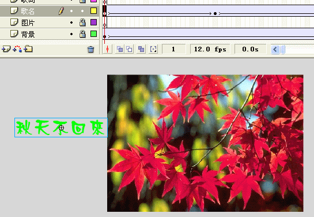Viewport: 314px width, 217px height.
Task: Click the center frame button
Action: (108, 49)
